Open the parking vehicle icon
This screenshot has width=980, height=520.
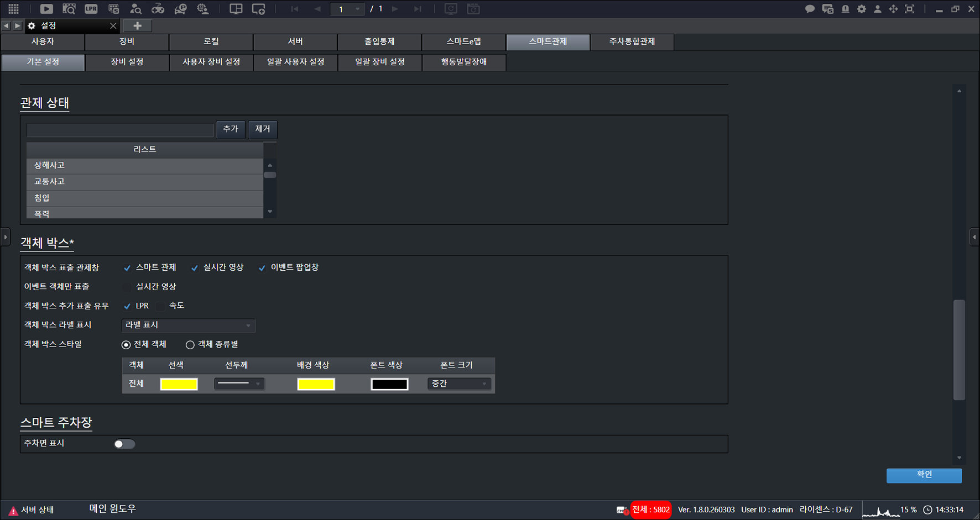tap(180, 9)
